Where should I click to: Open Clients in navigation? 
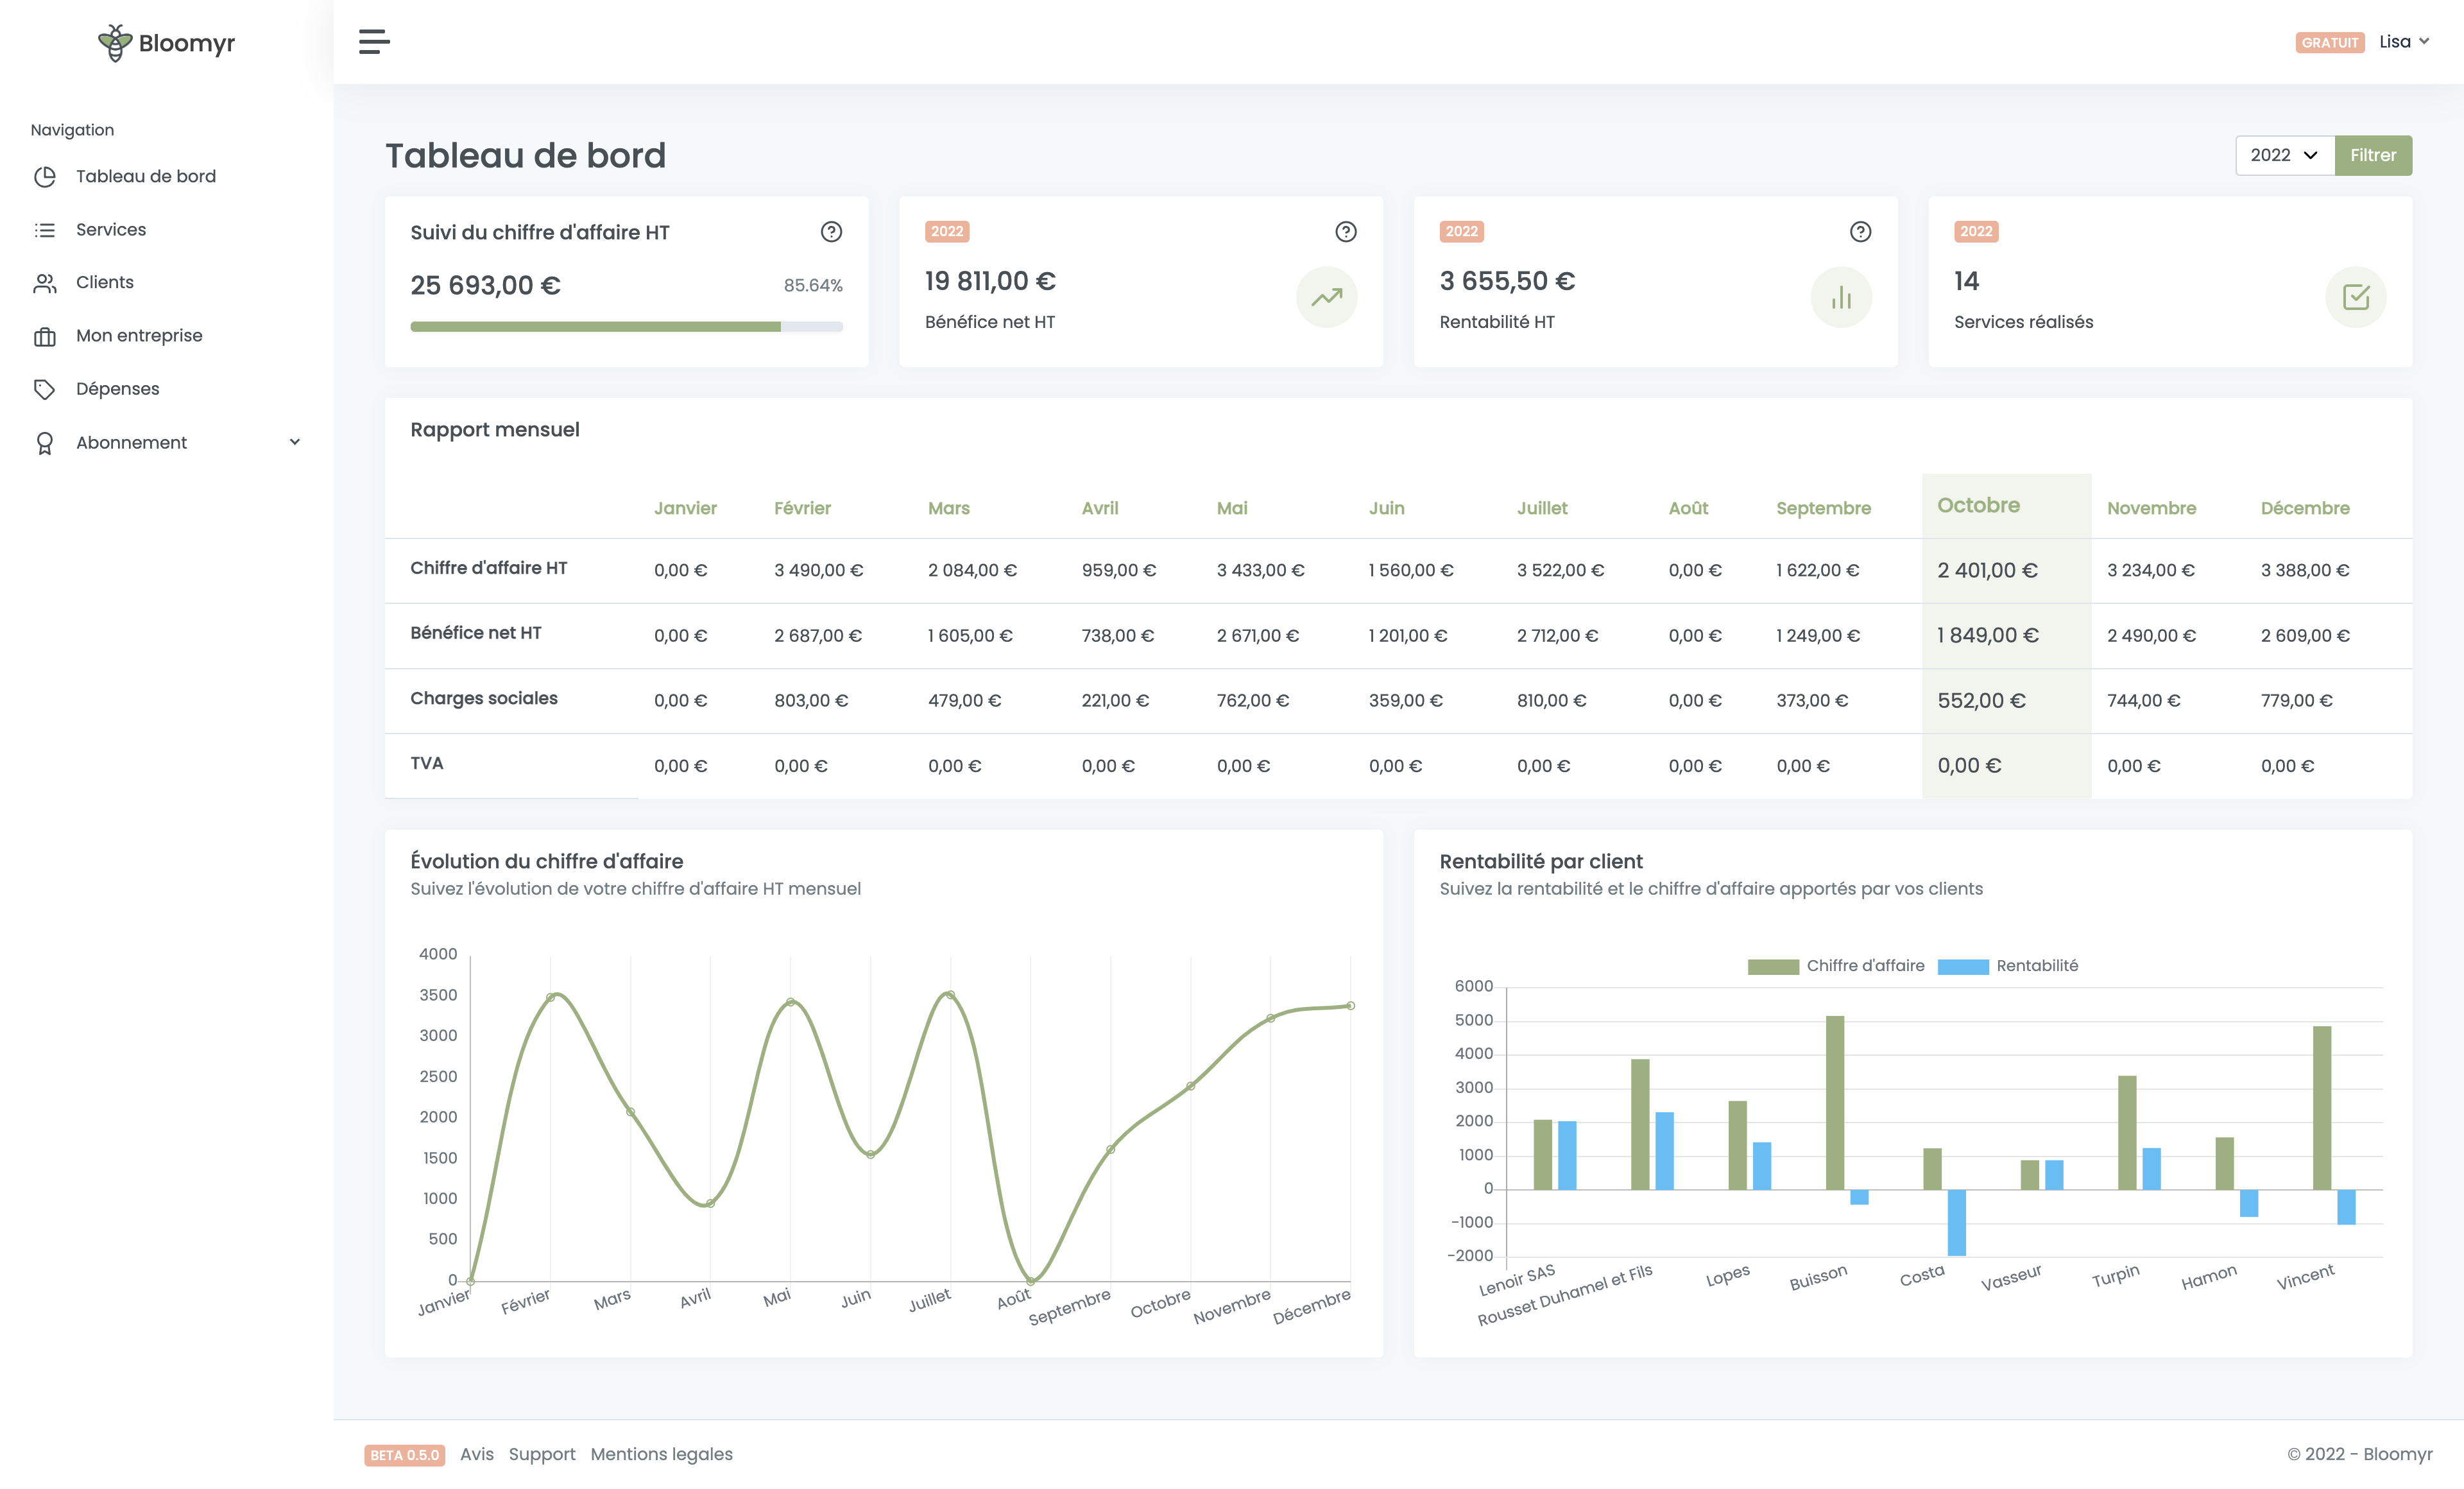[105, 282]
